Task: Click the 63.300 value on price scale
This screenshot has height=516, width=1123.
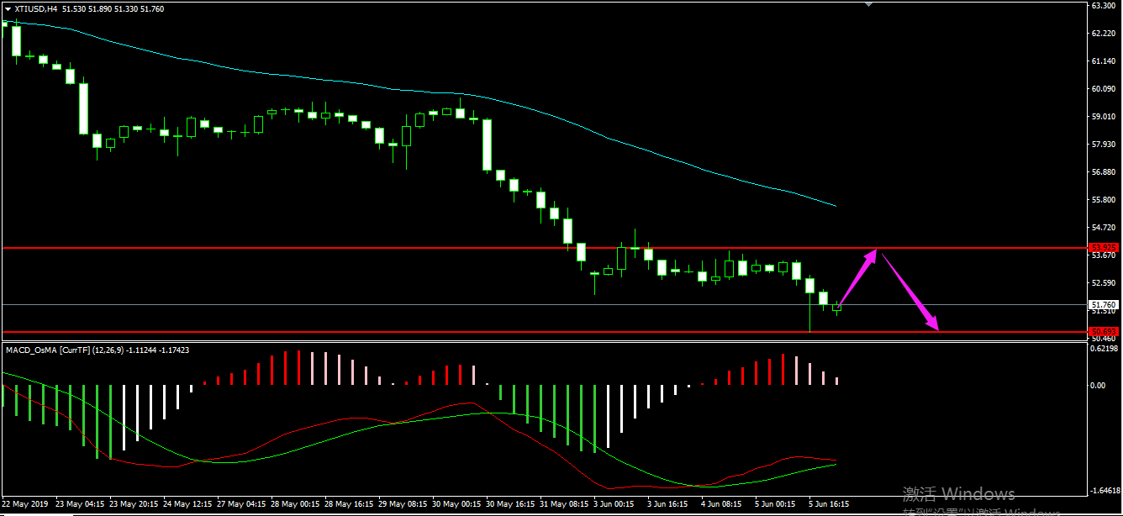Action: coord(1103,5)
